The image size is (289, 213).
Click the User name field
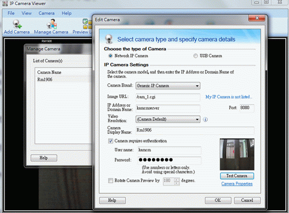click(x=169, y=150)
